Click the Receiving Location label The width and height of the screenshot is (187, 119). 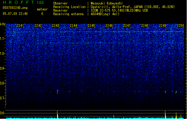click(69, 7)
